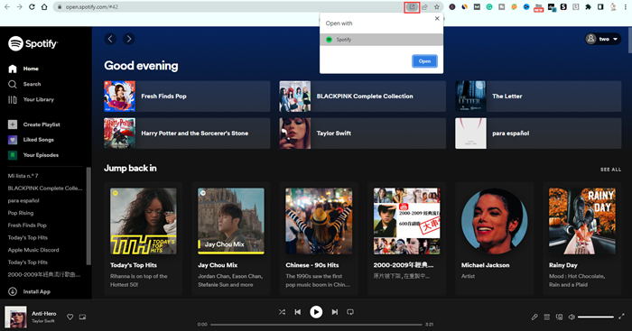This screenshot has width=632, height=331.
Task: Open Pop Rising in sidebar playlists
Action: 21,213
